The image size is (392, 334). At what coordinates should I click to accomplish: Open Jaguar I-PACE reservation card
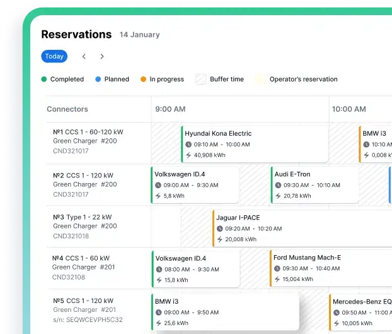[x=303, y=229]
